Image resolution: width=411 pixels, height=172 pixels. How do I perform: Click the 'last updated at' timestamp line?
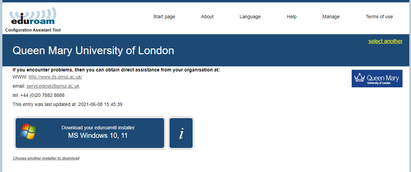67,104
